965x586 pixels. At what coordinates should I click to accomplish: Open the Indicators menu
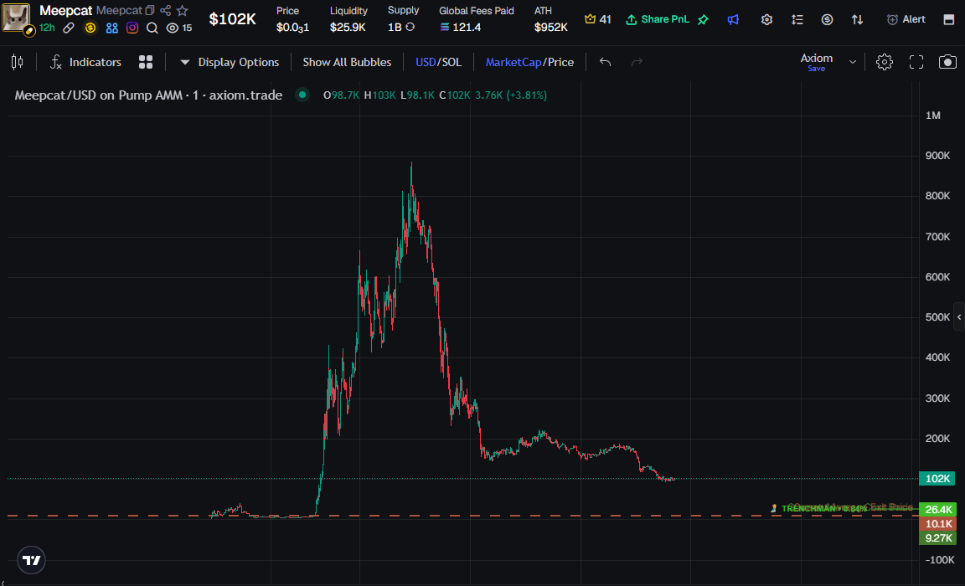click(85, 62)
